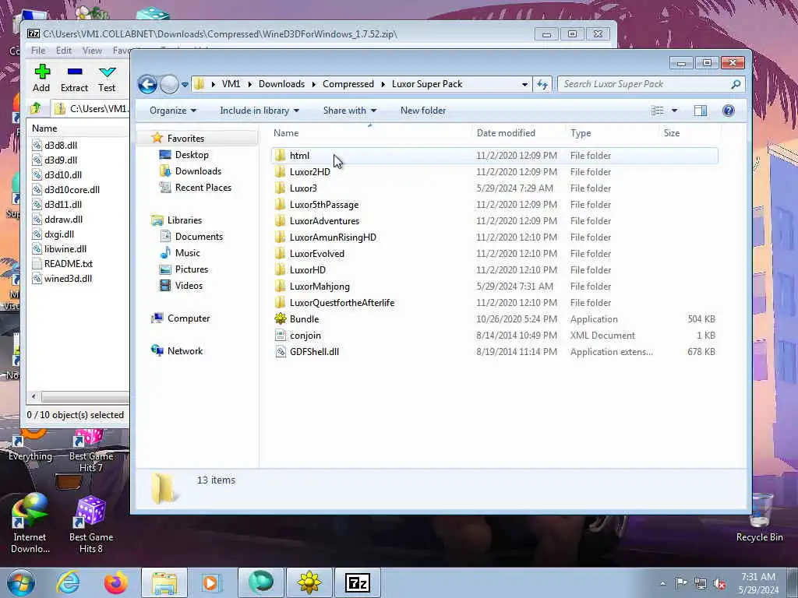798x598 pixels.
Task: Click Downloads in the address breadcrumb
Action: [x=281, y=84]
